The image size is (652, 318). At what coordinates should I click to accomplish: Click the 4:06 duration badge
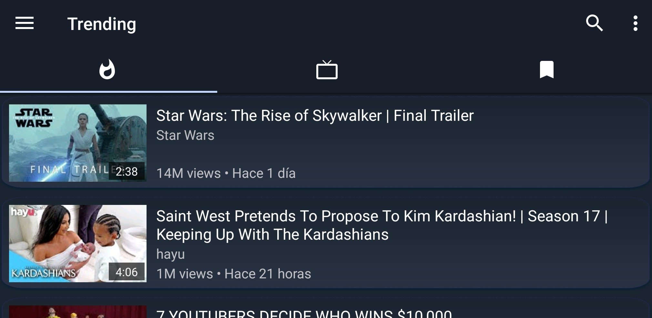[127, 272]
